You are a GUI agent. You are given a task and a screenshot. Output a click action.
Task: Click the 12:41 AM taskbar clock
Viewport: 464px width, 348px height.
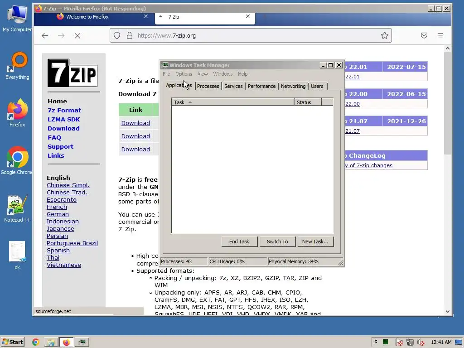[x=441, y=343]
